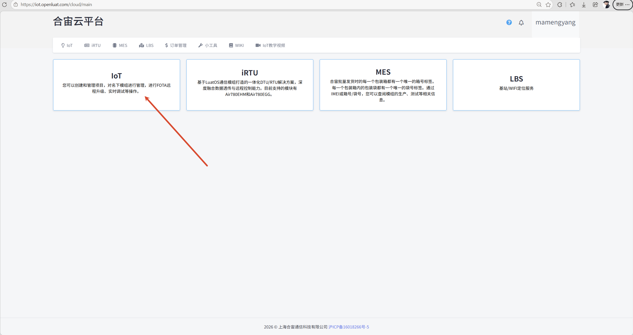The height and width of the screenshot is (335, 633).
Task: Open the notification bell icon
Action: [521, 23]
